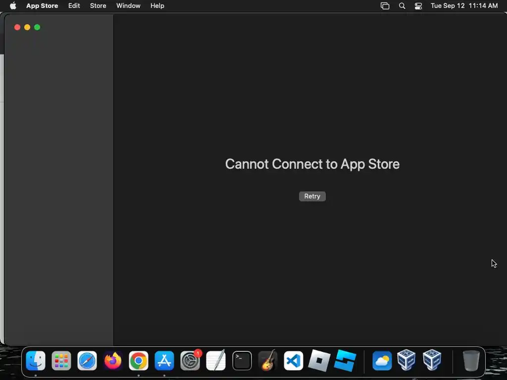This screenshot has width=507, height=380.
Task: Open Weather app from the Dock
Action: coord(382,361)
